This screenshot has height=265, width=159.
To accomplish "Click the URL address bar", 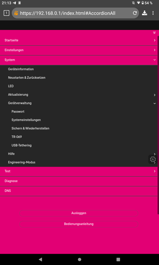I will (75, 13).
